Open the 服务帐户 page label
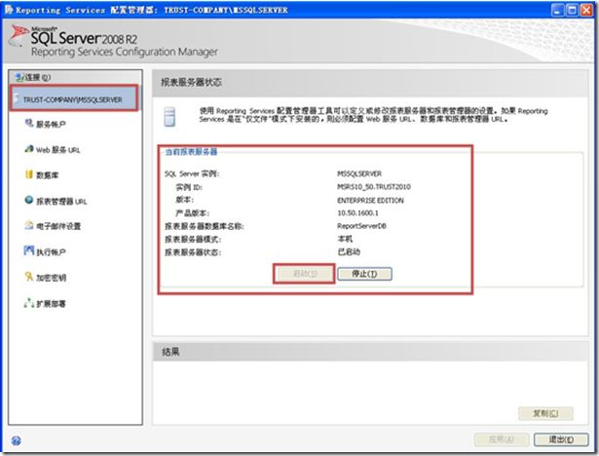Screen dimensions: 599x456 tap(51, 124)
